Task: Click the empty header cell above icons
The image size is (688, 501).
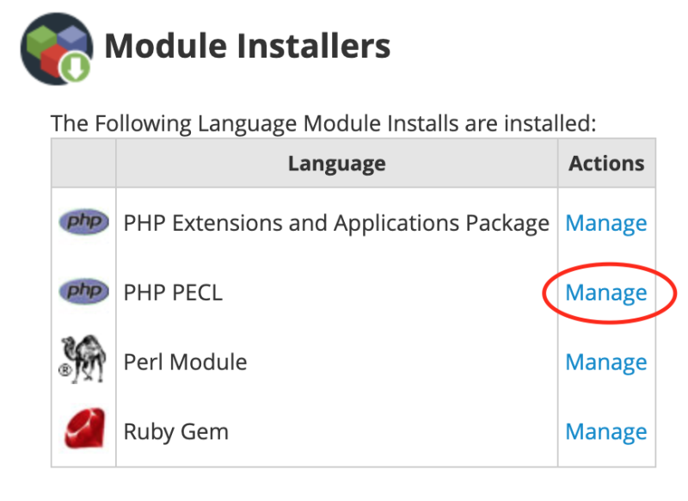Action: pos(83,164)
